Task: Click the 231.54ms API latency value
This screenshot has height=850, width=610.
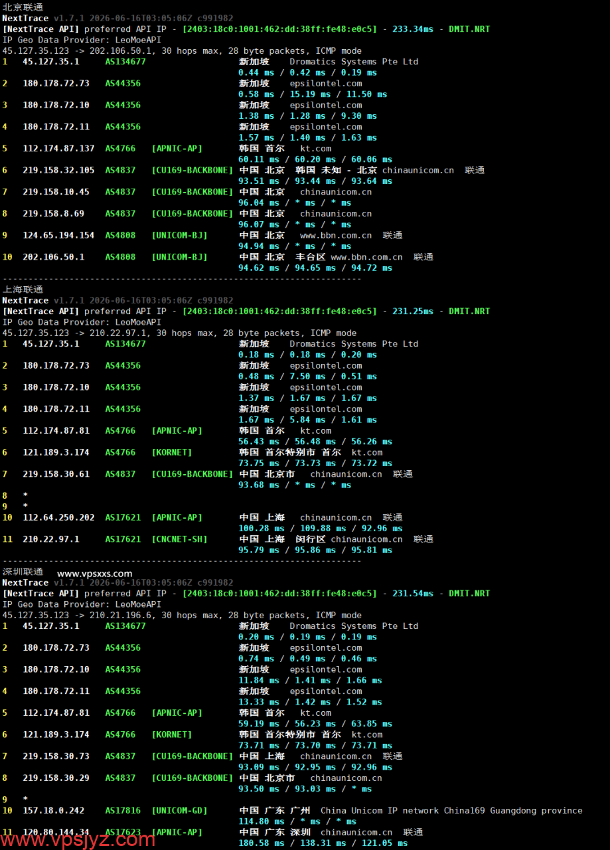Action: pos(413,594)
